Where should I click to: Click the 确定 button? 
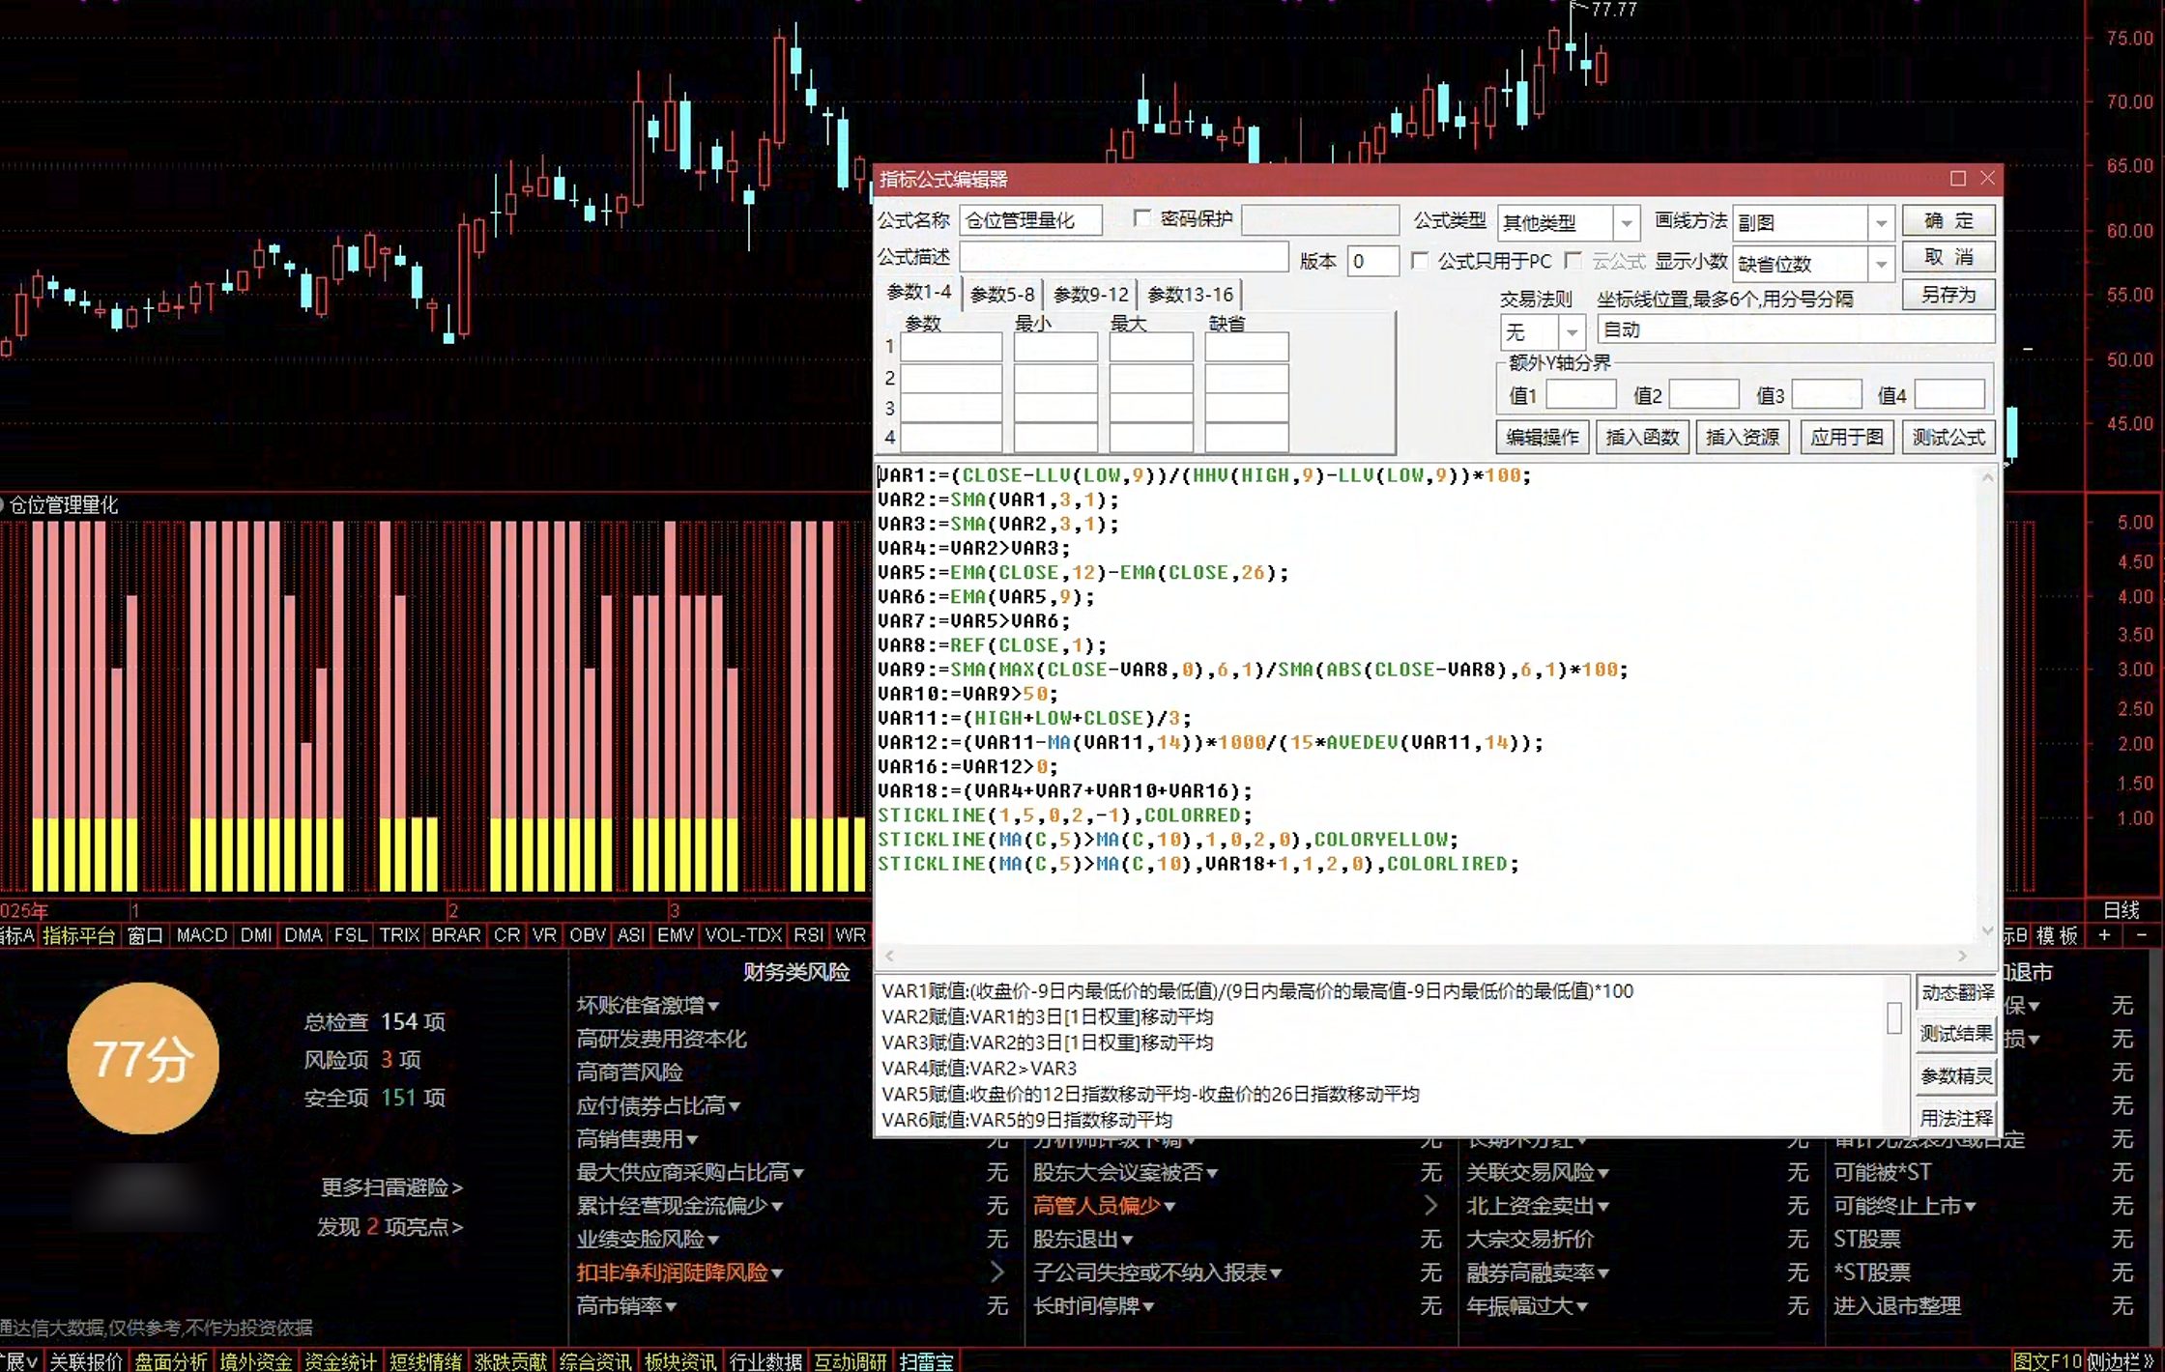pyautogui.click(x=1948, y=220)
